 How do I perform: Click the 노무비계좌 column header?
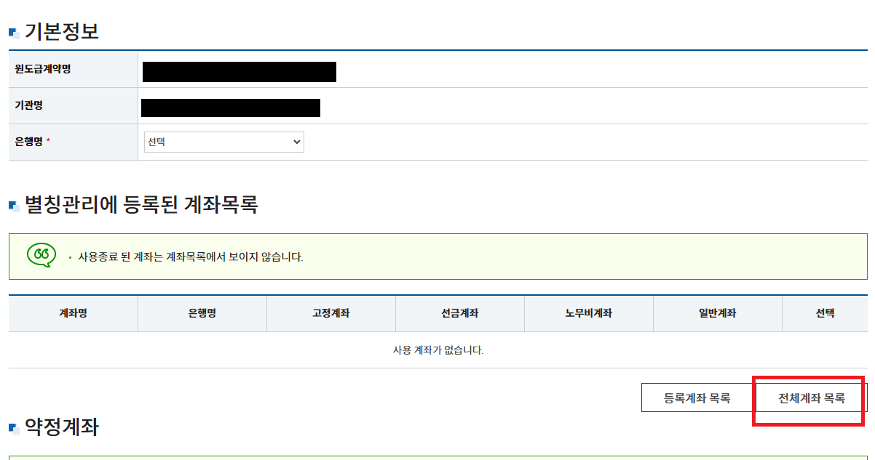point(589,313)
